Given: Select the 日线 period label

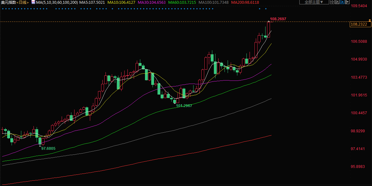Looking at the screenshot, I should tap(23, 2).
